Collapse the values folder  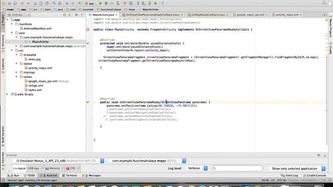(17, 77)
